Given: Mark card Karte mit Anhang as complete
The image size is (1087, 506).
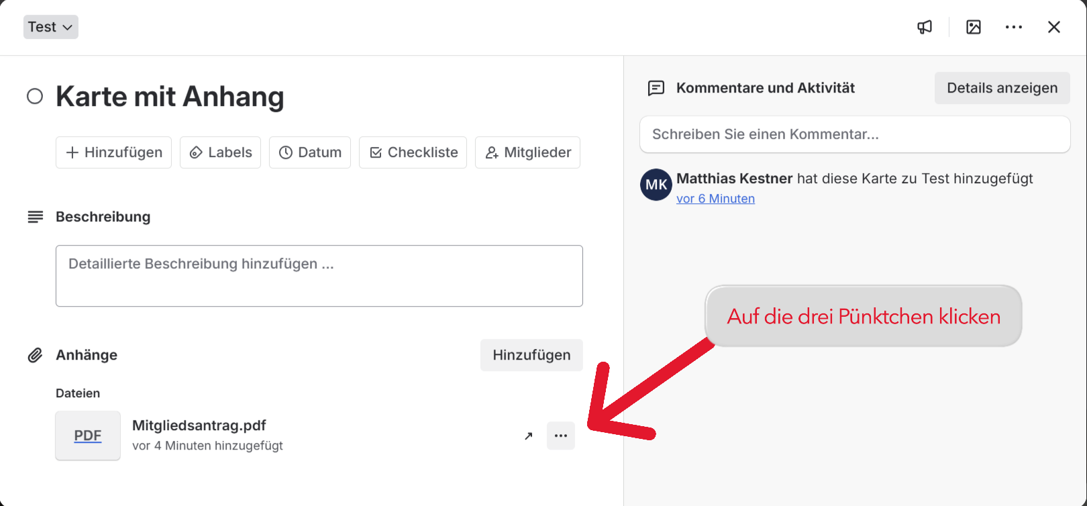Looking at the screenshot, I should tap(35, 97).
